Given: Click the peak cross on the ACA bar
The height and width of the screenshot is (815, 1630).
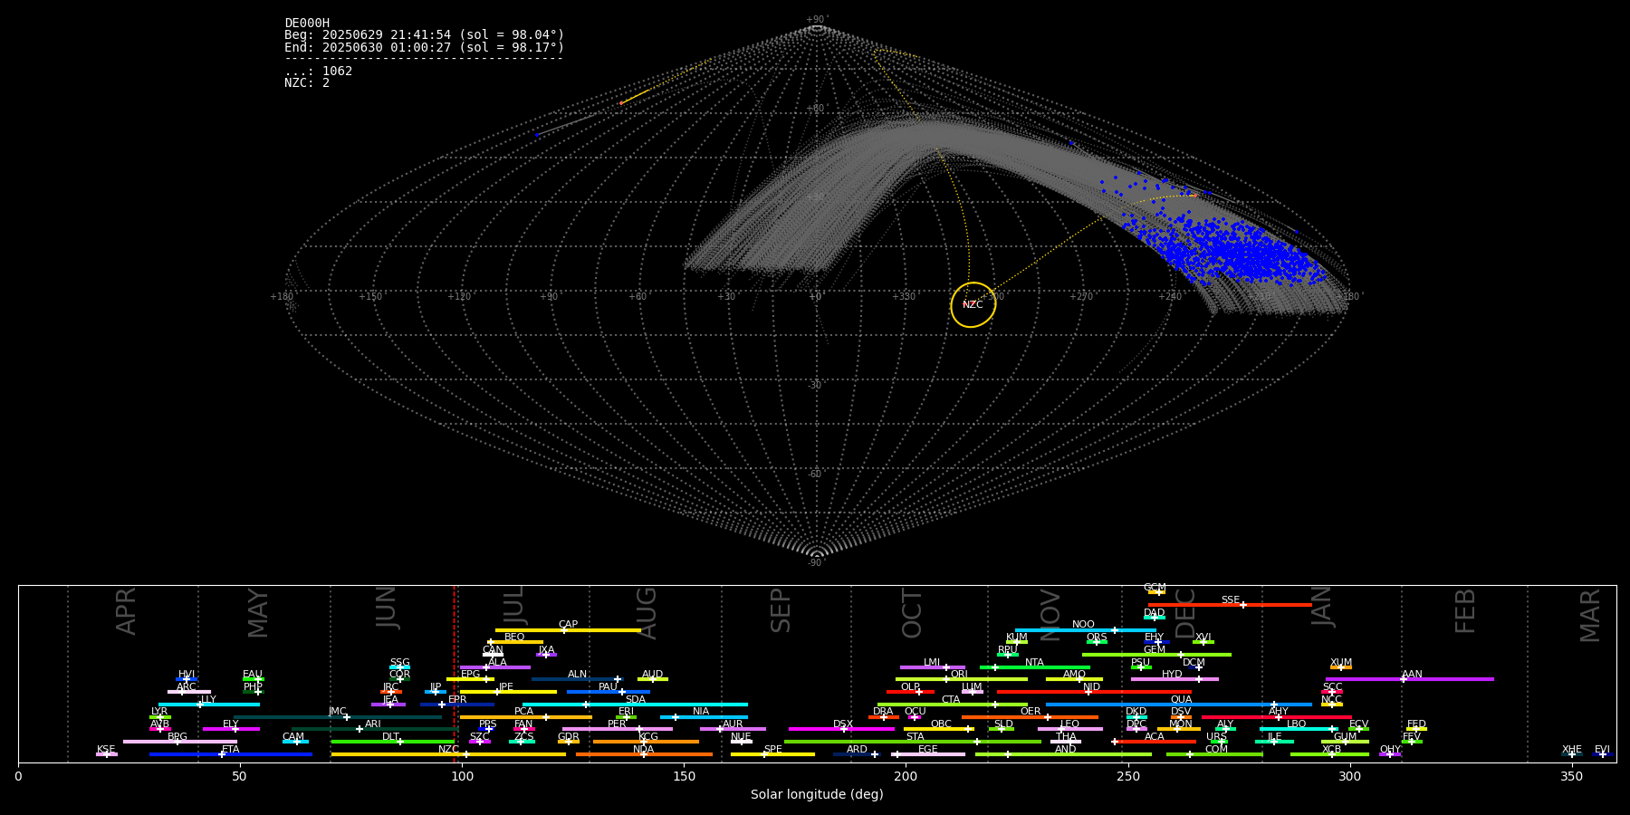Looking at the screenshot, I should 1115,742.
